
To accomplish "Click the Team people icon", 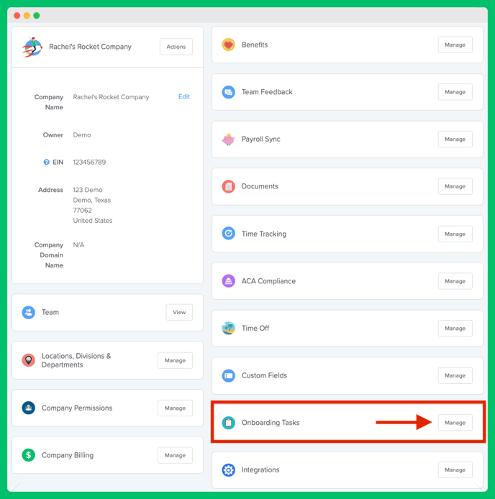I will coord(28,312).
